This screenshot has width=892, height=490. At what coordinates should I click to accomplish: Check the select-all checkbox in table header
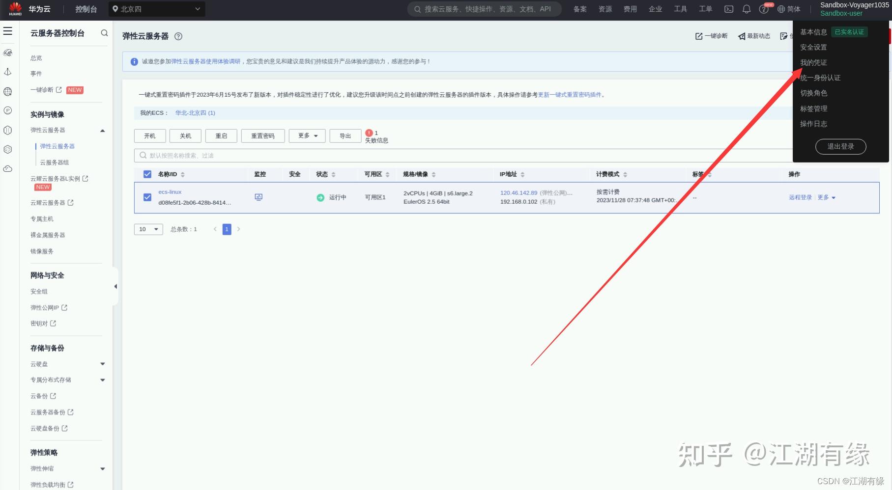click(x=147, y=174)
